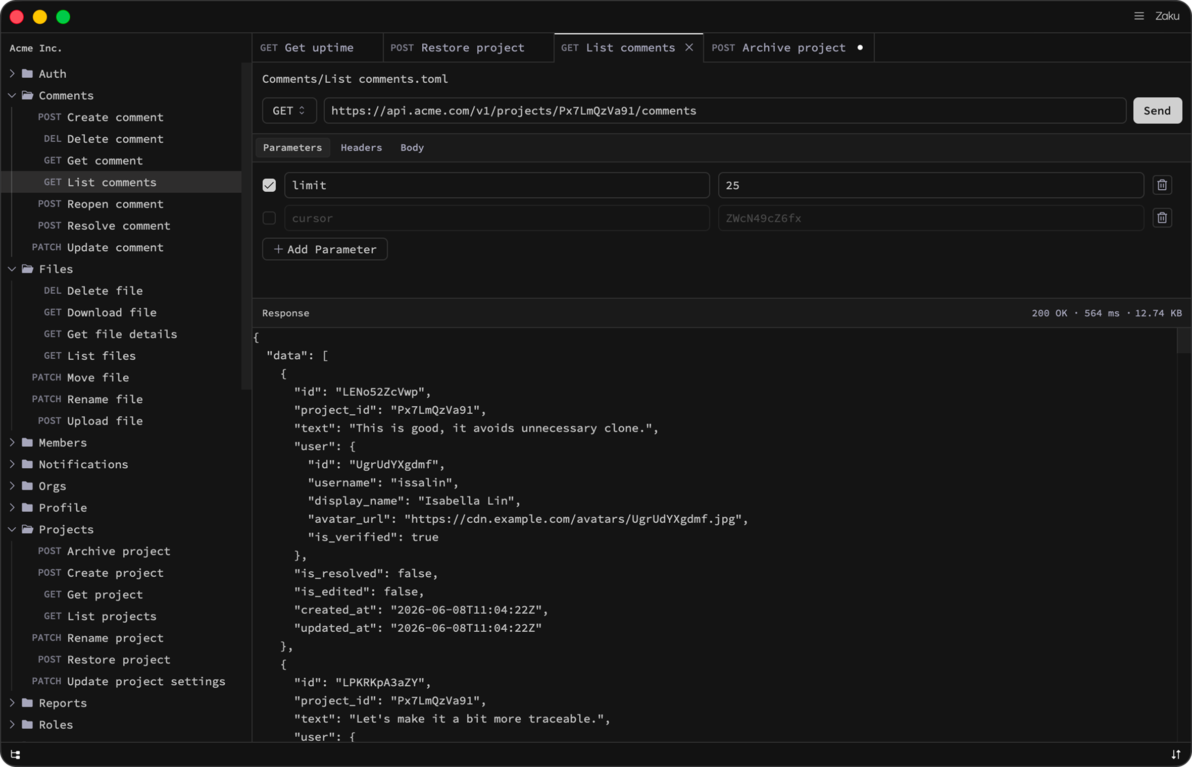Click the Acme Inc. workspace name

35,48
